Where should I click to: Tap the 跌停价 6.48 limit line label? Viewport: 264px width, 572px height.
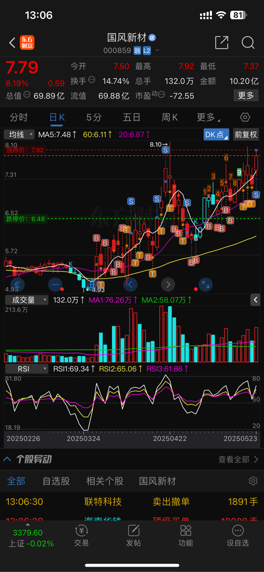pos(25,219)
